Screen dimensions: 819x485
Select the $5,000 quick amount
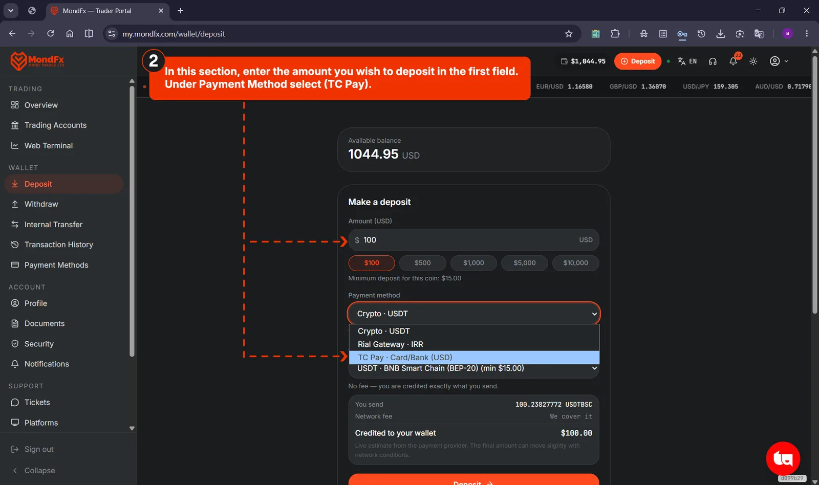[x=525, y=263]
